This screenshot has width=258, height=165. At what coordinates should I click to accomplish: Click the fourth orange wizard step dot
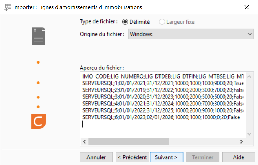38,107
